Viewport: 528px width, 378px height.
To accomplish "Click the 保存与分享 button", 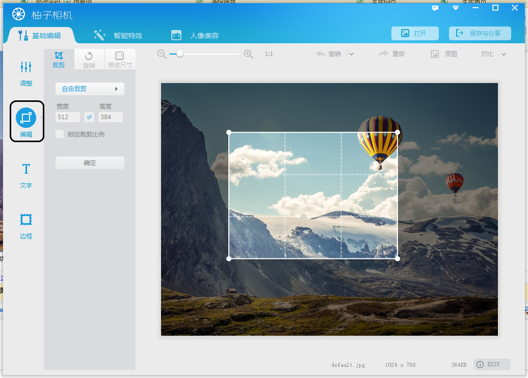I will pos(480,33).
